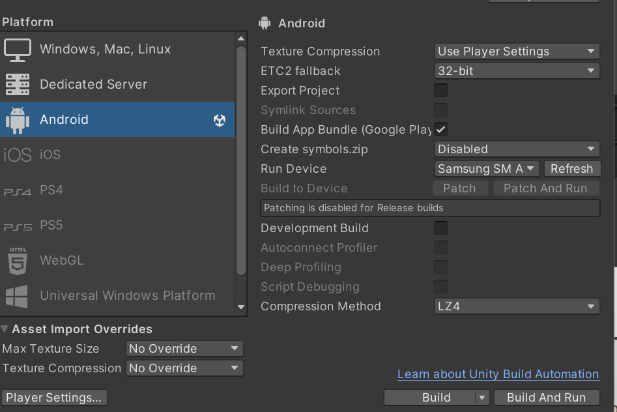Enable the Development Build checkbox
This screenshot has height=412, width=617.
(440, 228)
